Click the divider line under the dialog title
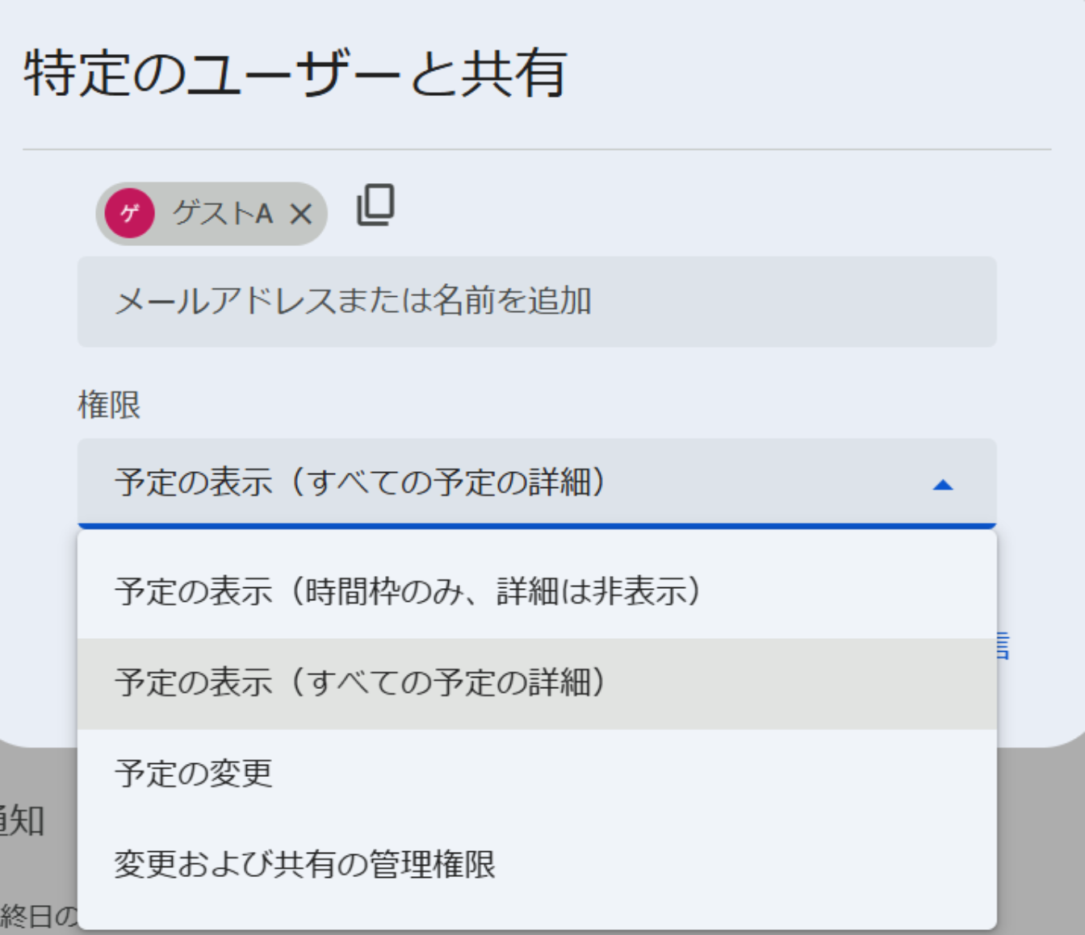The image size is (1085, 935). [537, 149]
